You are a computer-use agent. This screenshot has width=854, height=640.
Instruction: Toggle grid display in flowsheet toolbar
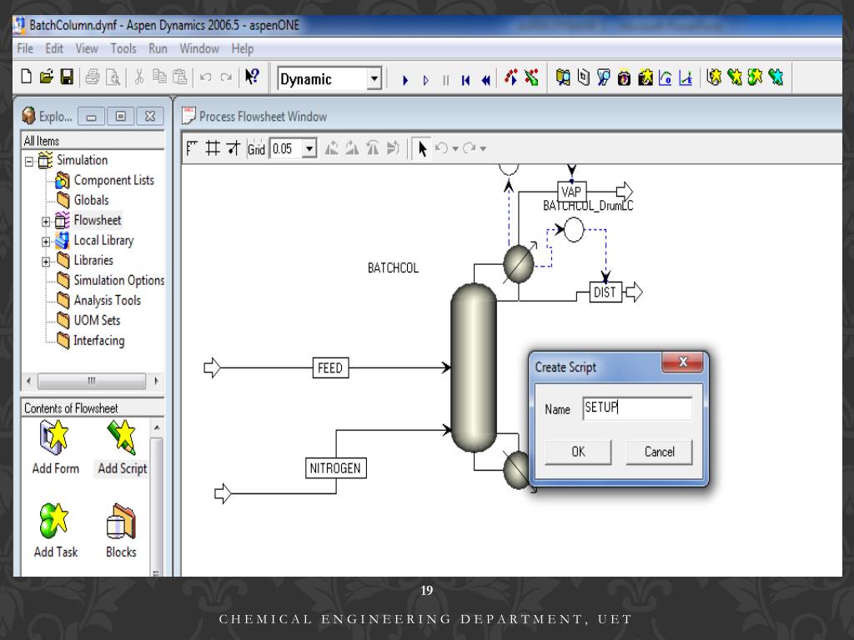point(213,148)
